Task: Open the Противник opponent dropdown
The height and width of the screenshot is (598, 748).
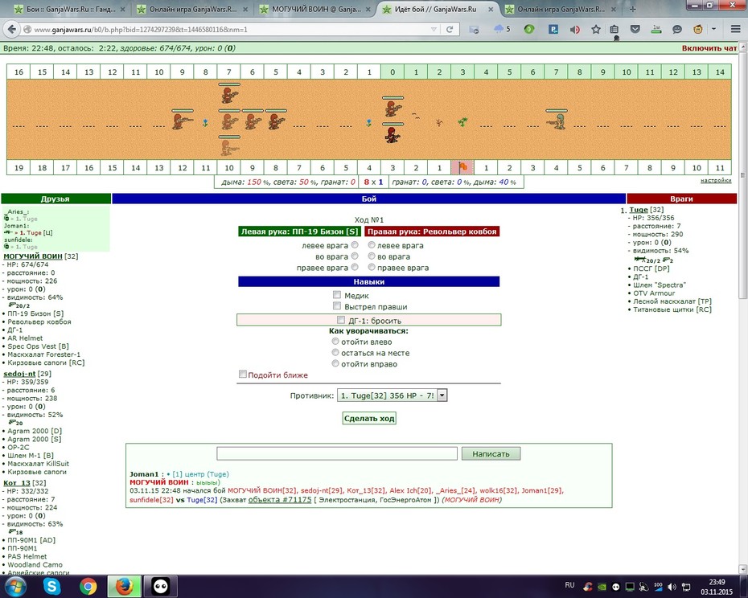Action: (x=392, y=395)
